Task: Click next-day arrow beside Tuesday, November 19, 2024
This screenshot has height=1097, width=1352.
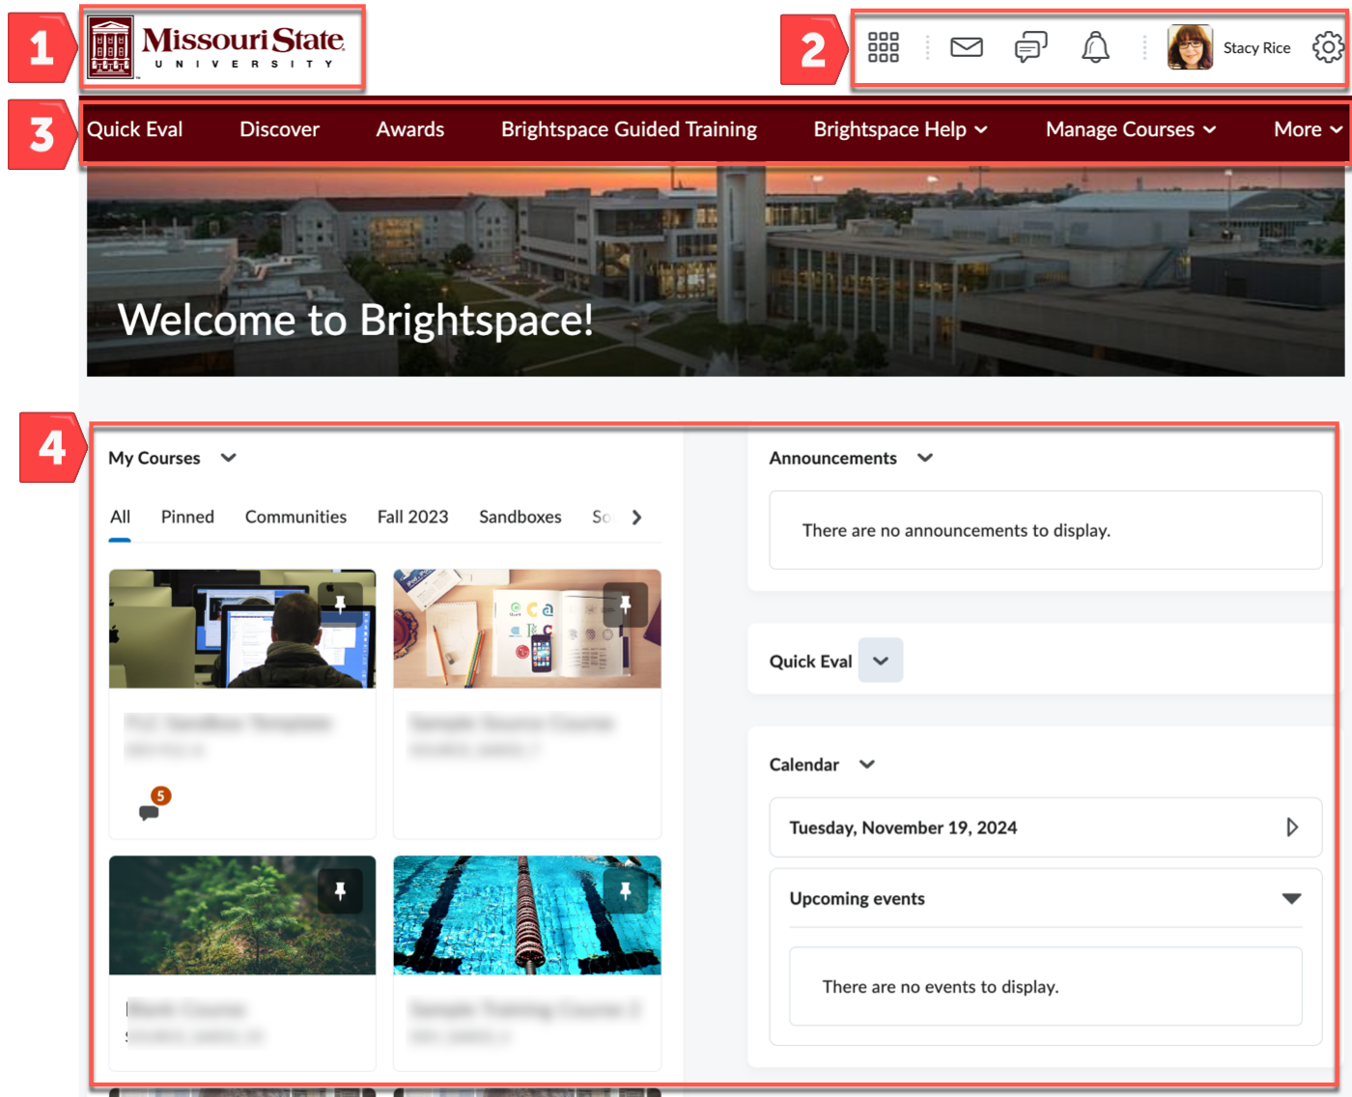Action: (1291, 828)
